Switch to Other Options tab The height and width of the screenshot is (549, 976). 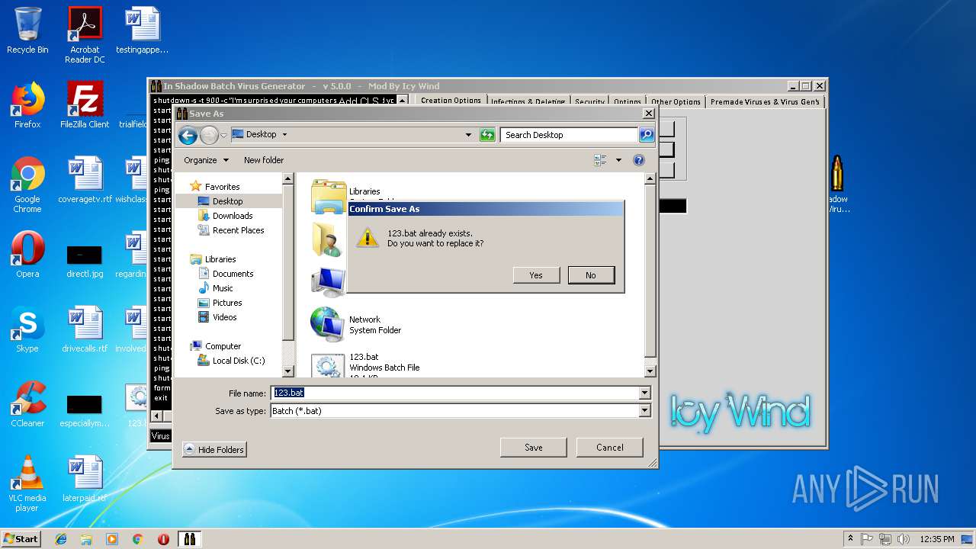click(x=676, y=101)
